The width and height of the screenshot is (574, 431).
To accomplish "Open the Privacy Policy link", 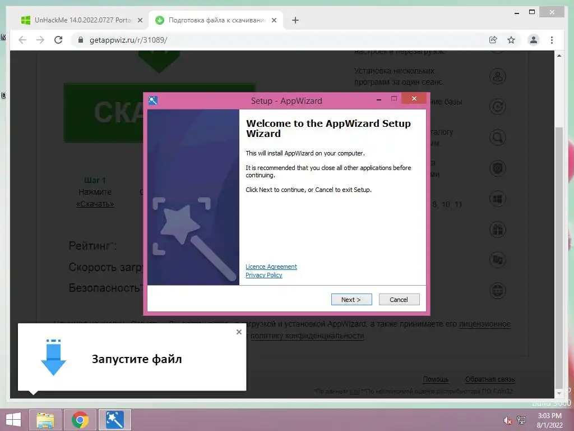I will (x=264, y=275).
